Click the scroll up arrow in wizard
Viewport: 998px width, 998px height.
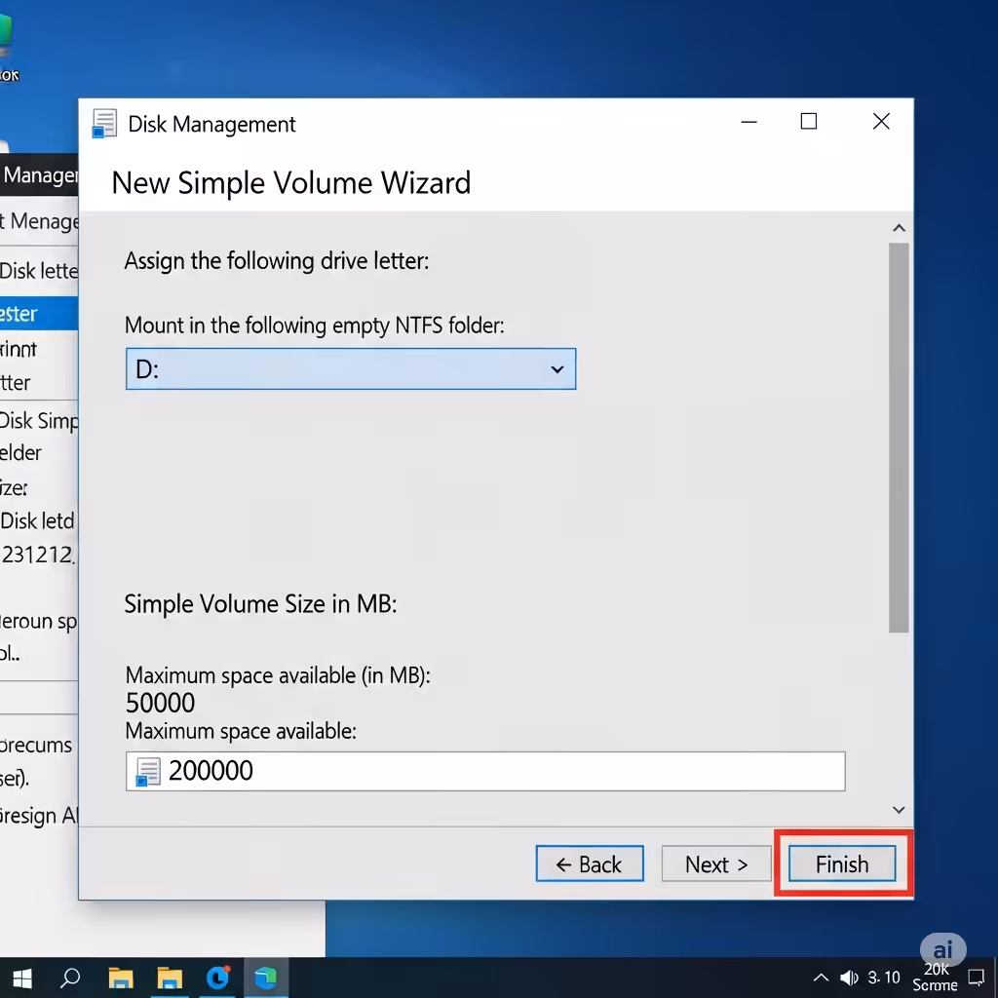[x=899, y=228]
